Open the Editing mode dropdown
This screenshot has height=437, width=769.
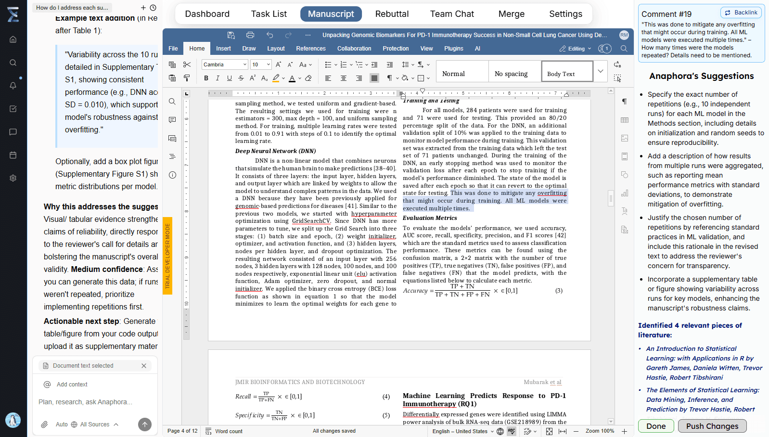tap(576, 49)
